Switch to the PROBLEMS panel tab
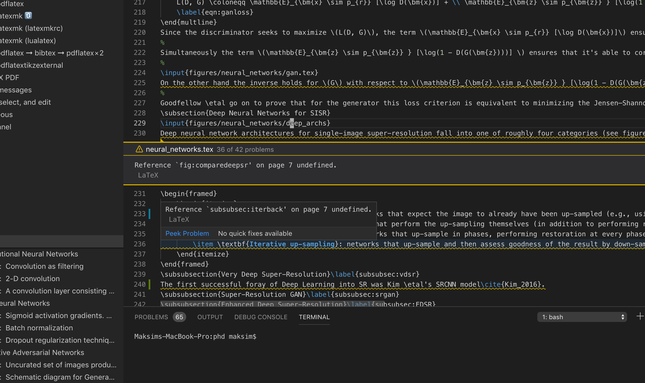This screenshot has width=645, height=383. (151, 317)
